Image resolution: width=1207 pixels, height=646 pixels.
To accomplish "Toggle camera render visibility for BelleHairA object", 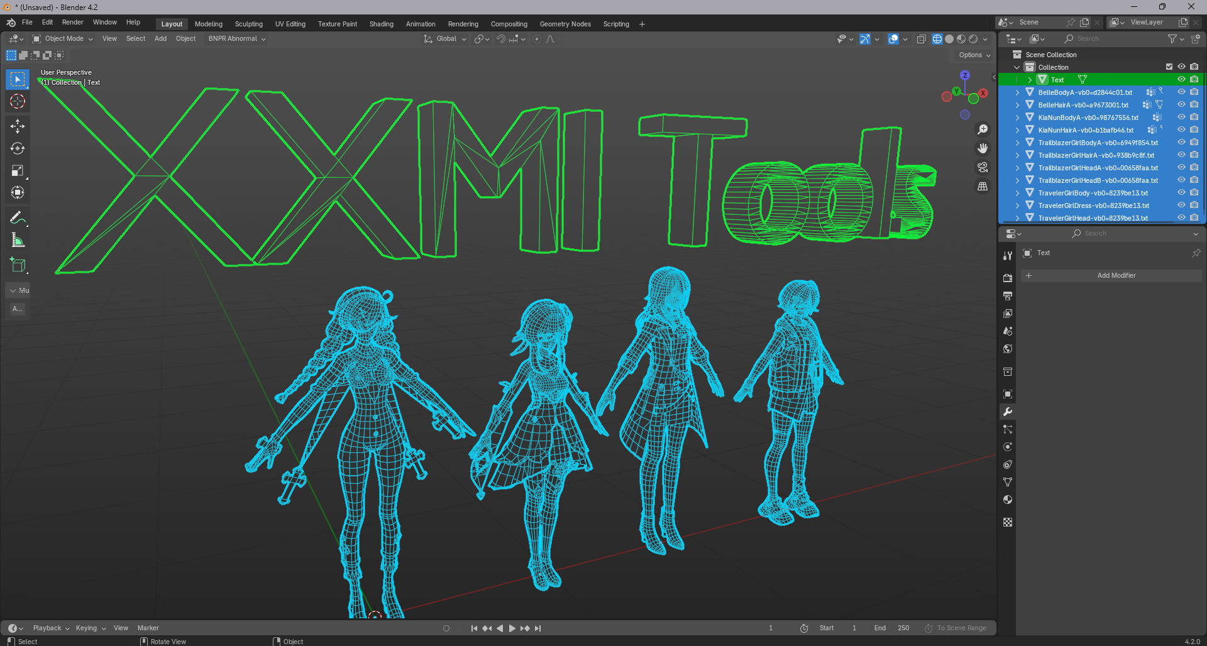I will [x=1194, y=105].
